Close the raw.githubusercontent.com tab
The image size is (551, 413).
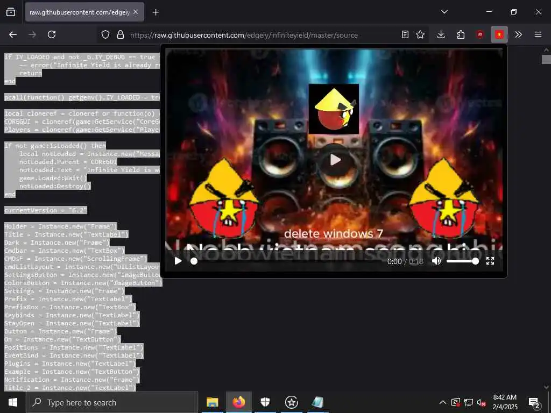(136, 12)
